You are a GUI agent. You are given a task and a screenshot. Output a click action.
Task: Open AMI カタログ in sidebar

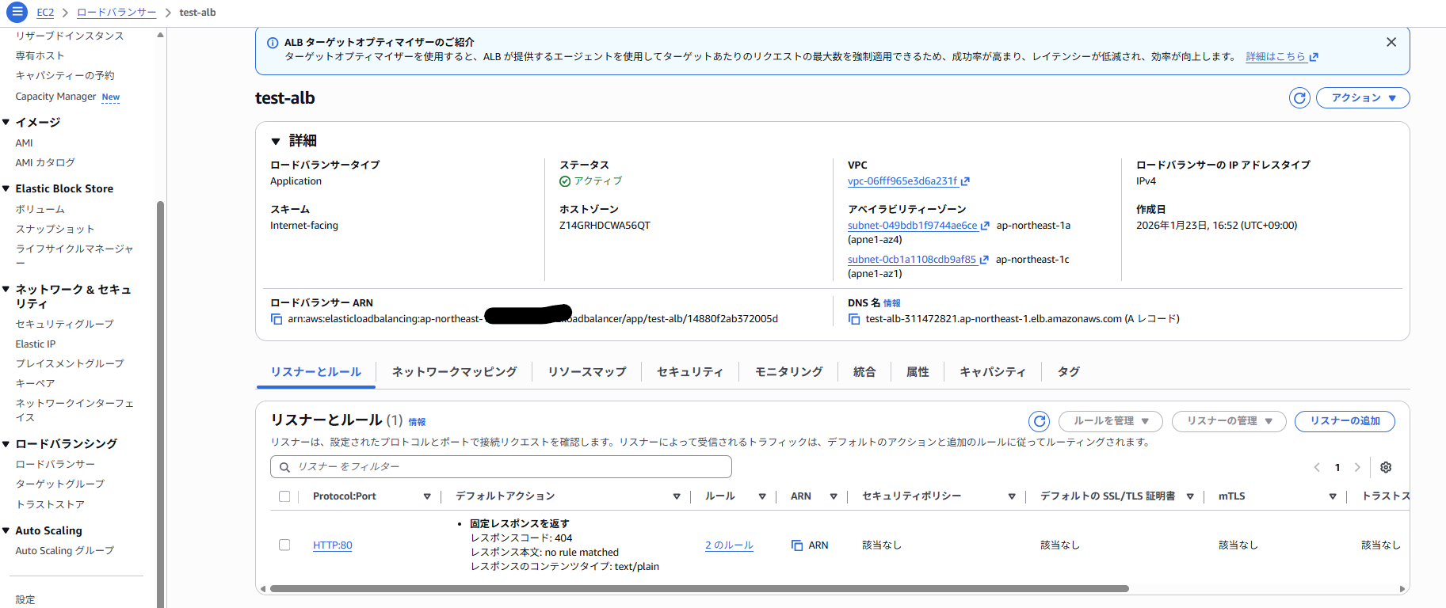click(45, 163)
